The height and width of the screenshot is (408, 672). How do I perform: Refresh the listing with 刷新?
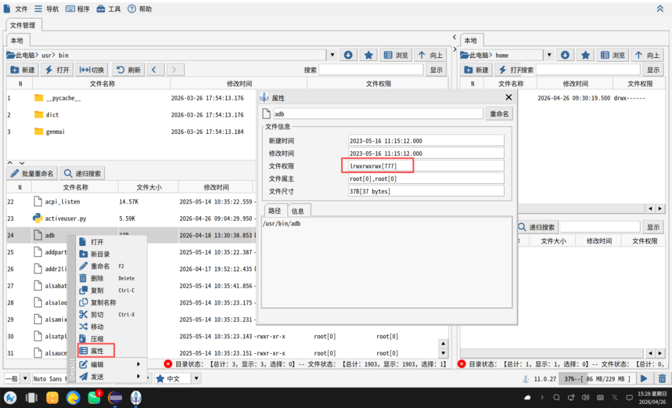tap(129, 70)
